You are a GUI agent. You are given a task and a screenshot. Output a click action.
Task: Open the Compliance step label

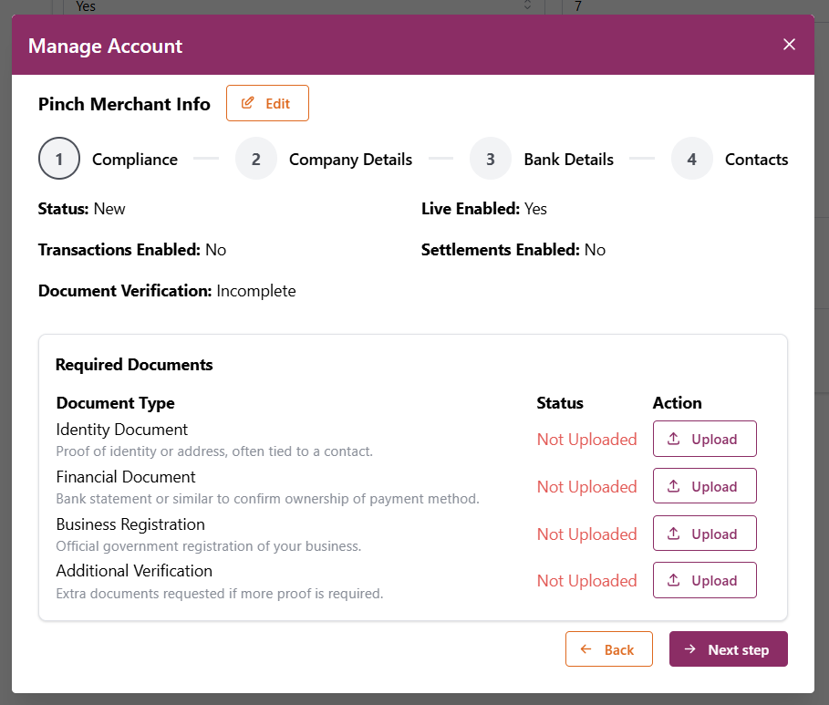tap(135, 160)
